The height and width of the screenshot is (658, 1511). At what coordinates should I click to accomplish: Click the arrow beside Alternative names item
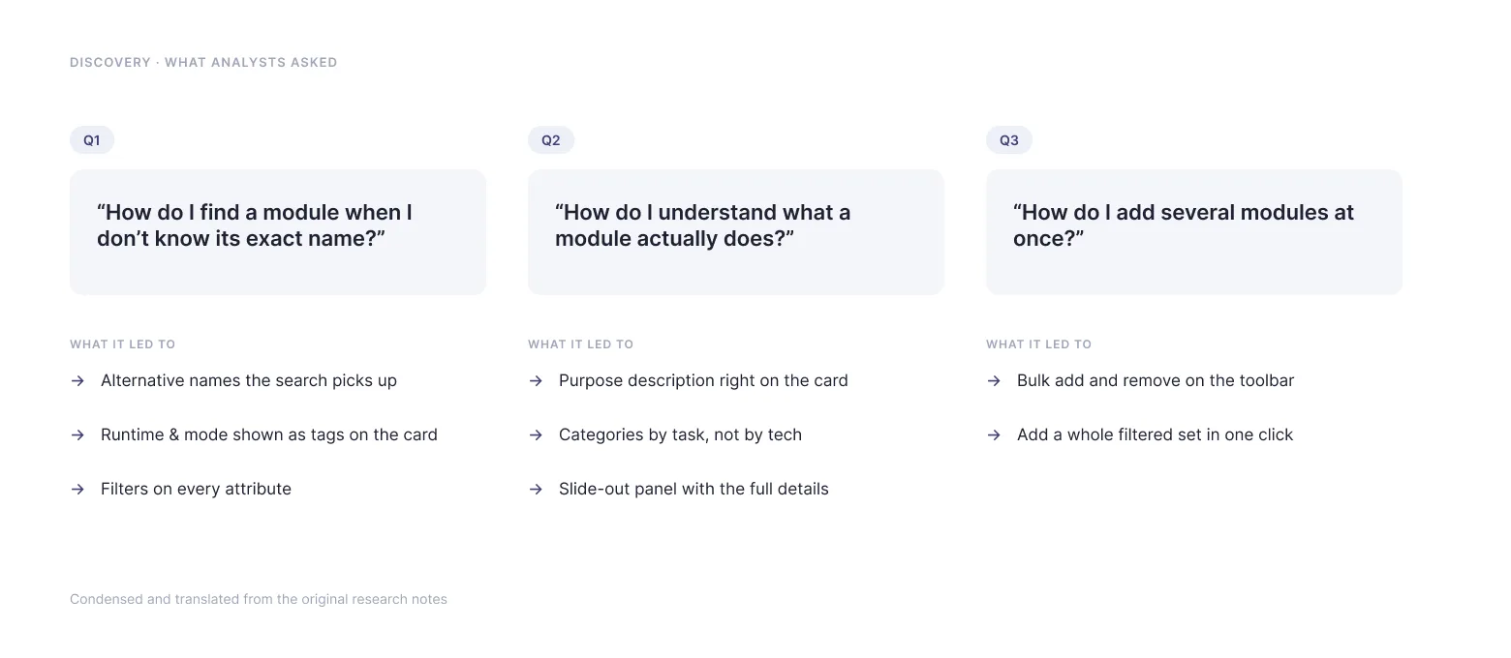click(x=77, y=381)
